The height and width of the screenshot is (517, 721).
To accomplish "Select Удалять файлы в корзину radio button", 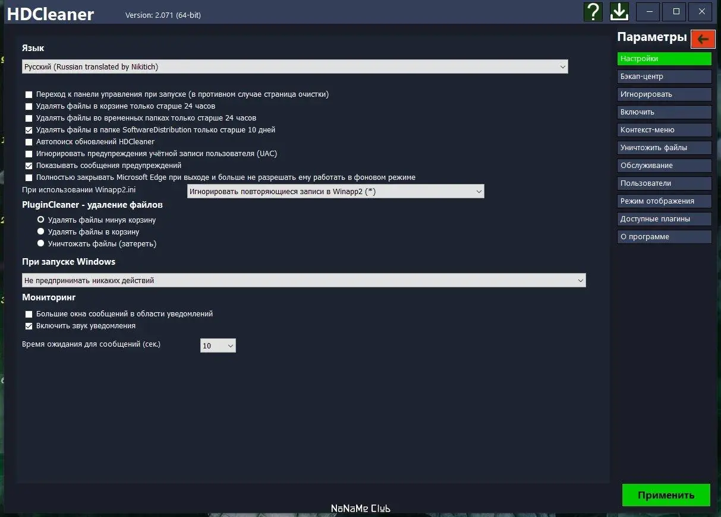I will (x=41, y=231).
